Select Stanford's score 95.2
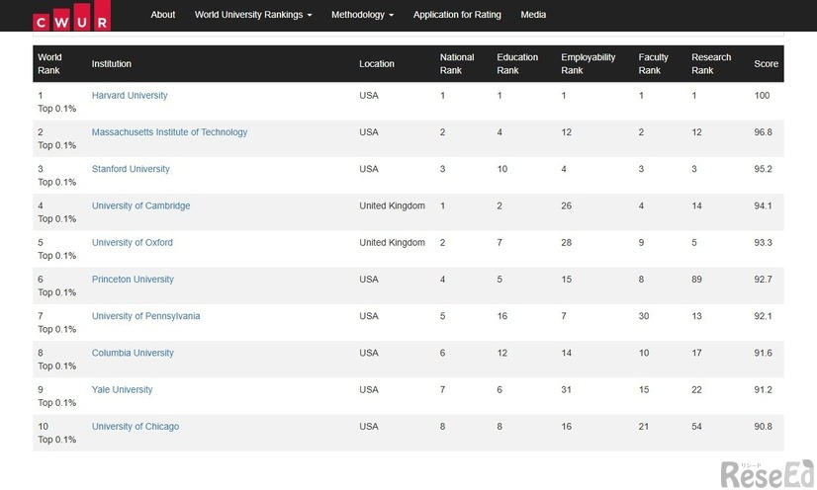 (763, 169)
